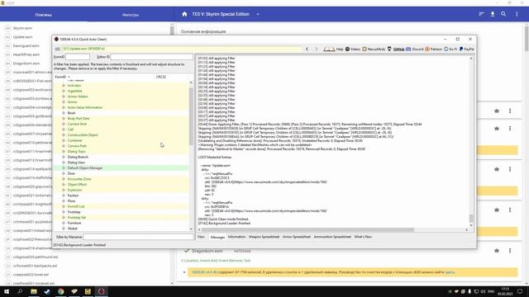Open the Discord toolbar link
The height and width of the screenshot is (297, 529).
pyautogui.click(x=415, y=49)
